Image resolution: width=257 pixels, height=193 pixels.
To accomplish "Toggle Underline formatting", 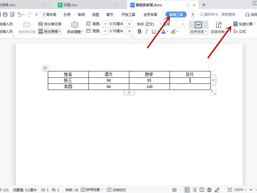I will (154, 31).
